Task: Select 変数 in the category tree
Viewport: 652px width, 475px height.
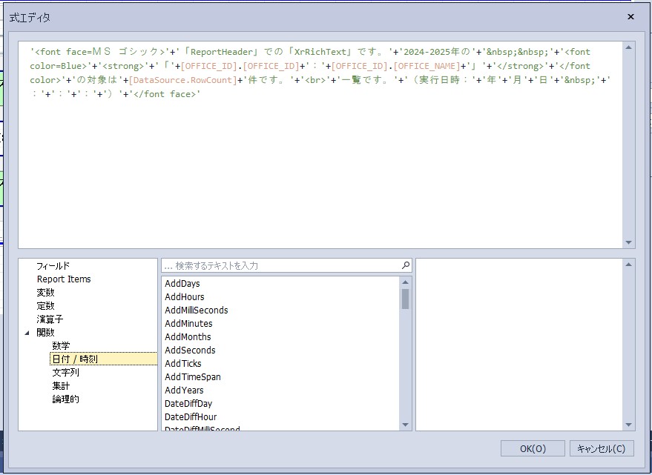Action: pyautogui.click(x=45, y=293)
